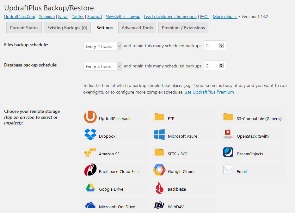This screenshot has width=295, height=213.
Task: Select the Microsoft Azure Windows icon
Action: point(159,135)
